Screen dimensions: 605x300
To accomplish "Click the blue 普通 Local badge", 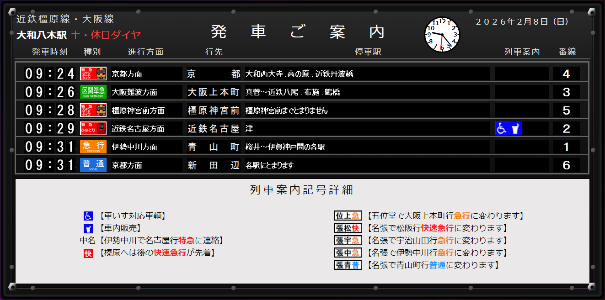I will pyautogui.click(x=93, y=165).
